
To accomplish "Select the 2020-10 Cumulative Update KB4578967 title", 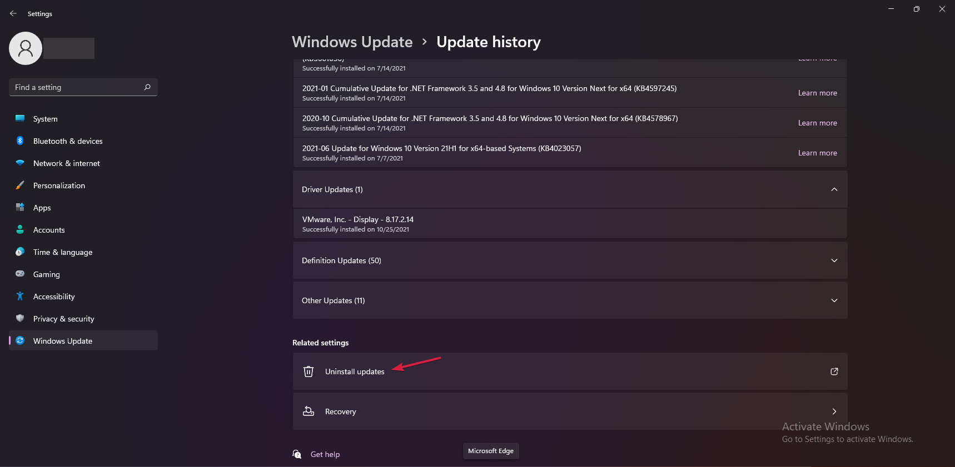I will point(490,118).
